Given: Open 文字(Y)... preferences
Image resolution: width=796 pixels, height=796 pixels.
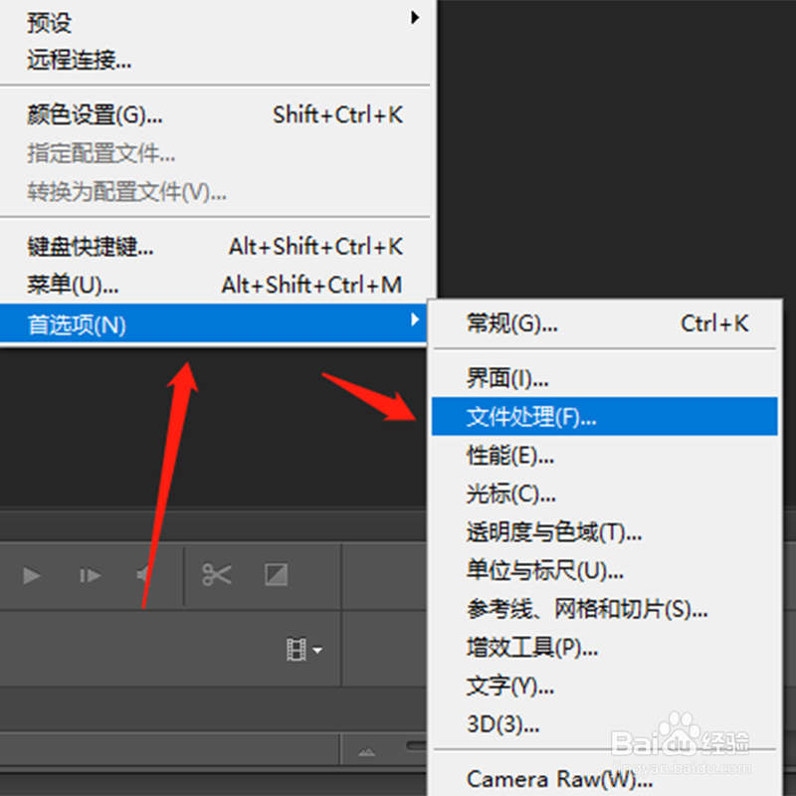Looking at the screenshot, I should (604, 686).
